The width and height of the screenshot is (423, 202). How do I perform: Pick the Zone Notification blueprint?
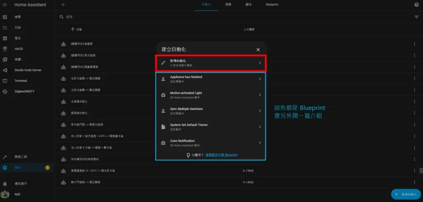coord(211,143)
